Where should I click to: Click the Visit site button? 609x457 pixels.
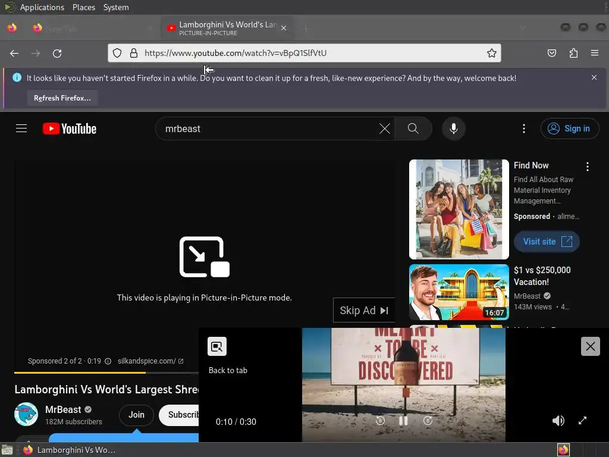(x=547, y=242)
